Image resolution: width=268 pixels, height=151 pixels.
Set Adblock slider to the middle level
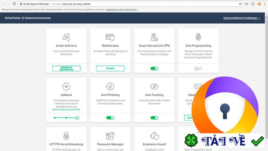[x=66, y=118]
